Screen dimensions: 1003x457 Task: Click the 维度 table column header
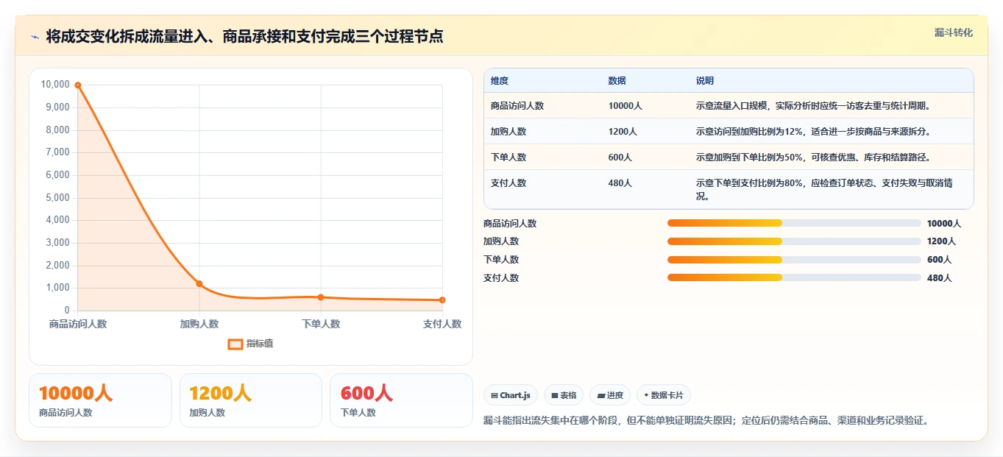tap(500, 81)
